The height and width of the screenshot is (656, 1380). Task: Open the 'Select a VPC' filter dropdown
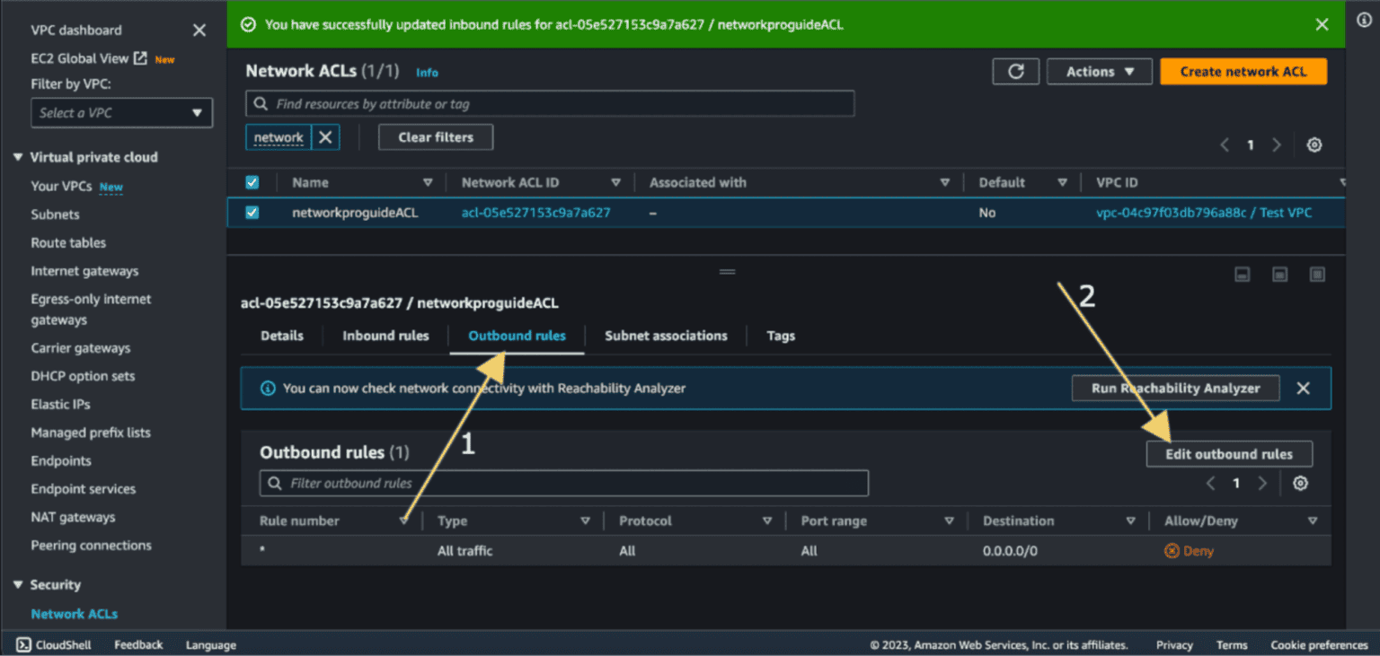[121, 113]
